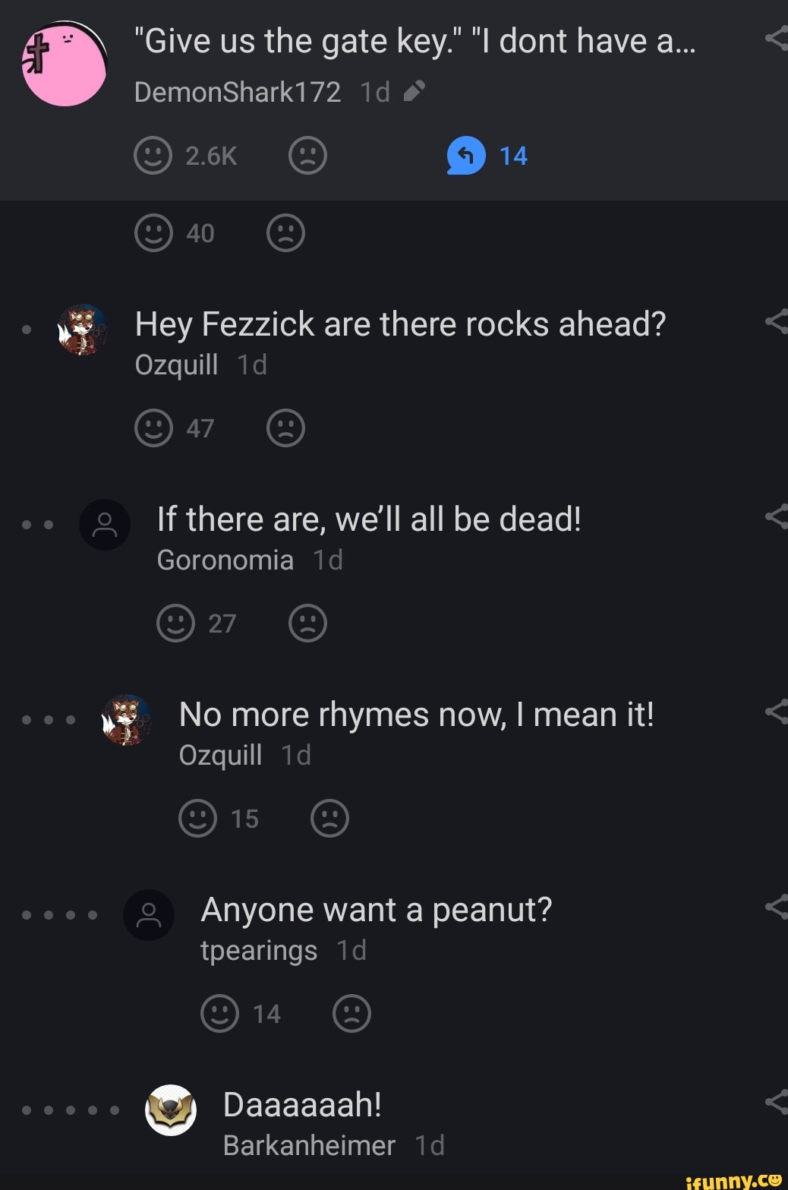Share the "Anyone want a peanut?" comment
Screen dimensions: 788x1190
[x=776, y=907]
